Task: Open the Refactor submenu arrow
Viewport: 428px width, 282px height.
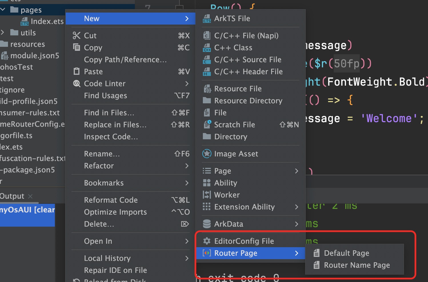Action: tap(187, 166)
